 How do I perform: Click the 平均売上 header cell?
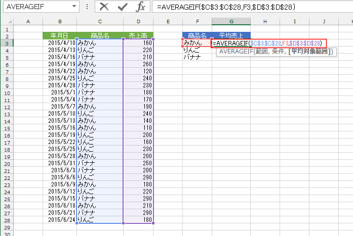point(231,36)
